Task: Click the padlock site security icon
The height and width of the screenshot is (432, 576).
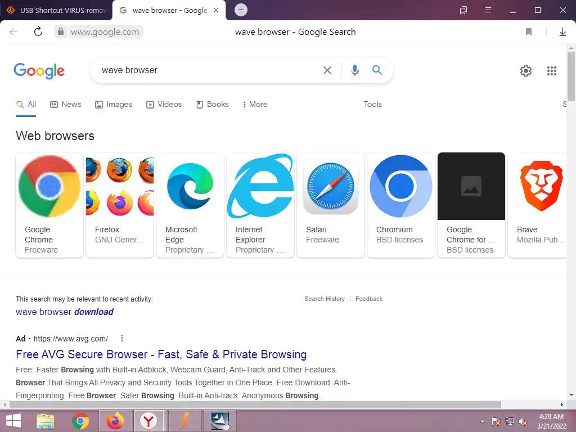Action: [x=61, y=31]
